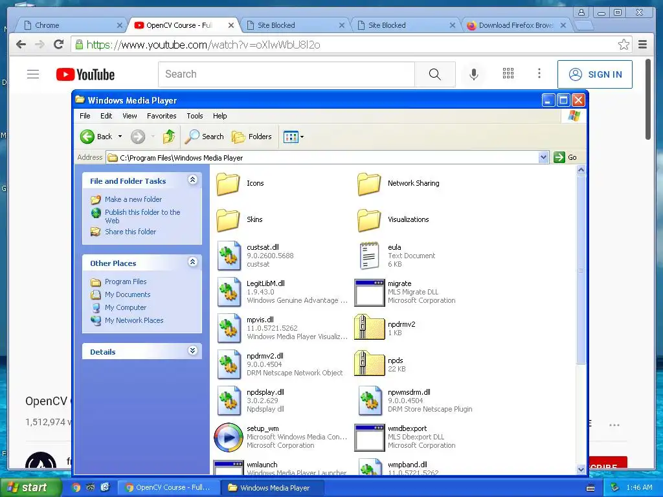
Task: Open the Chrome hamburger menu
Action: (x=643, y=45)
